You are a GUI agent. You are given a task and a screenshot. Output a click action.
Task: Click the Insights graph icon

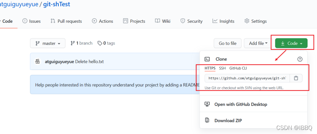point(215,21)
